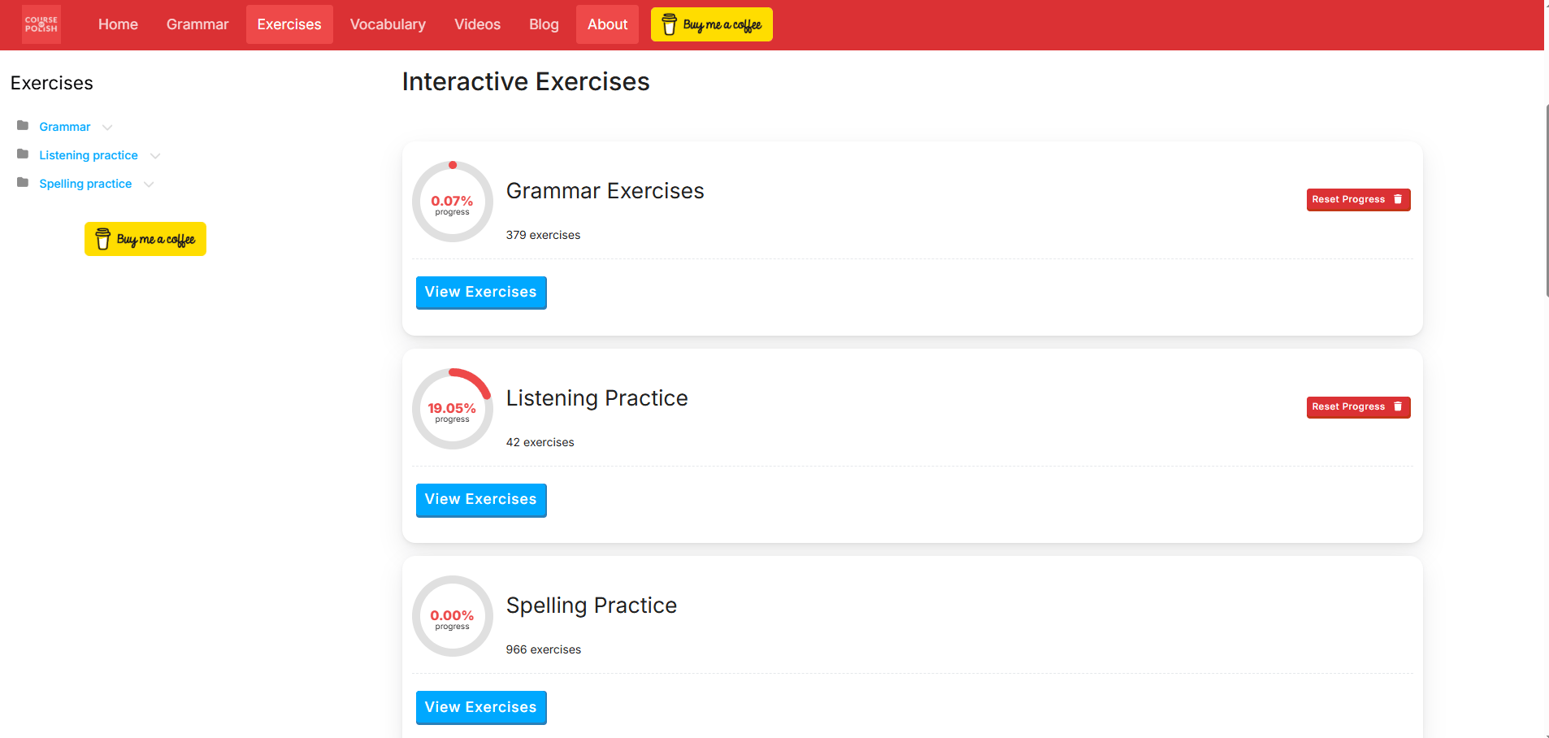Click the Course Polish logo icon
The image size is (1549, 738).
[41, 24]
